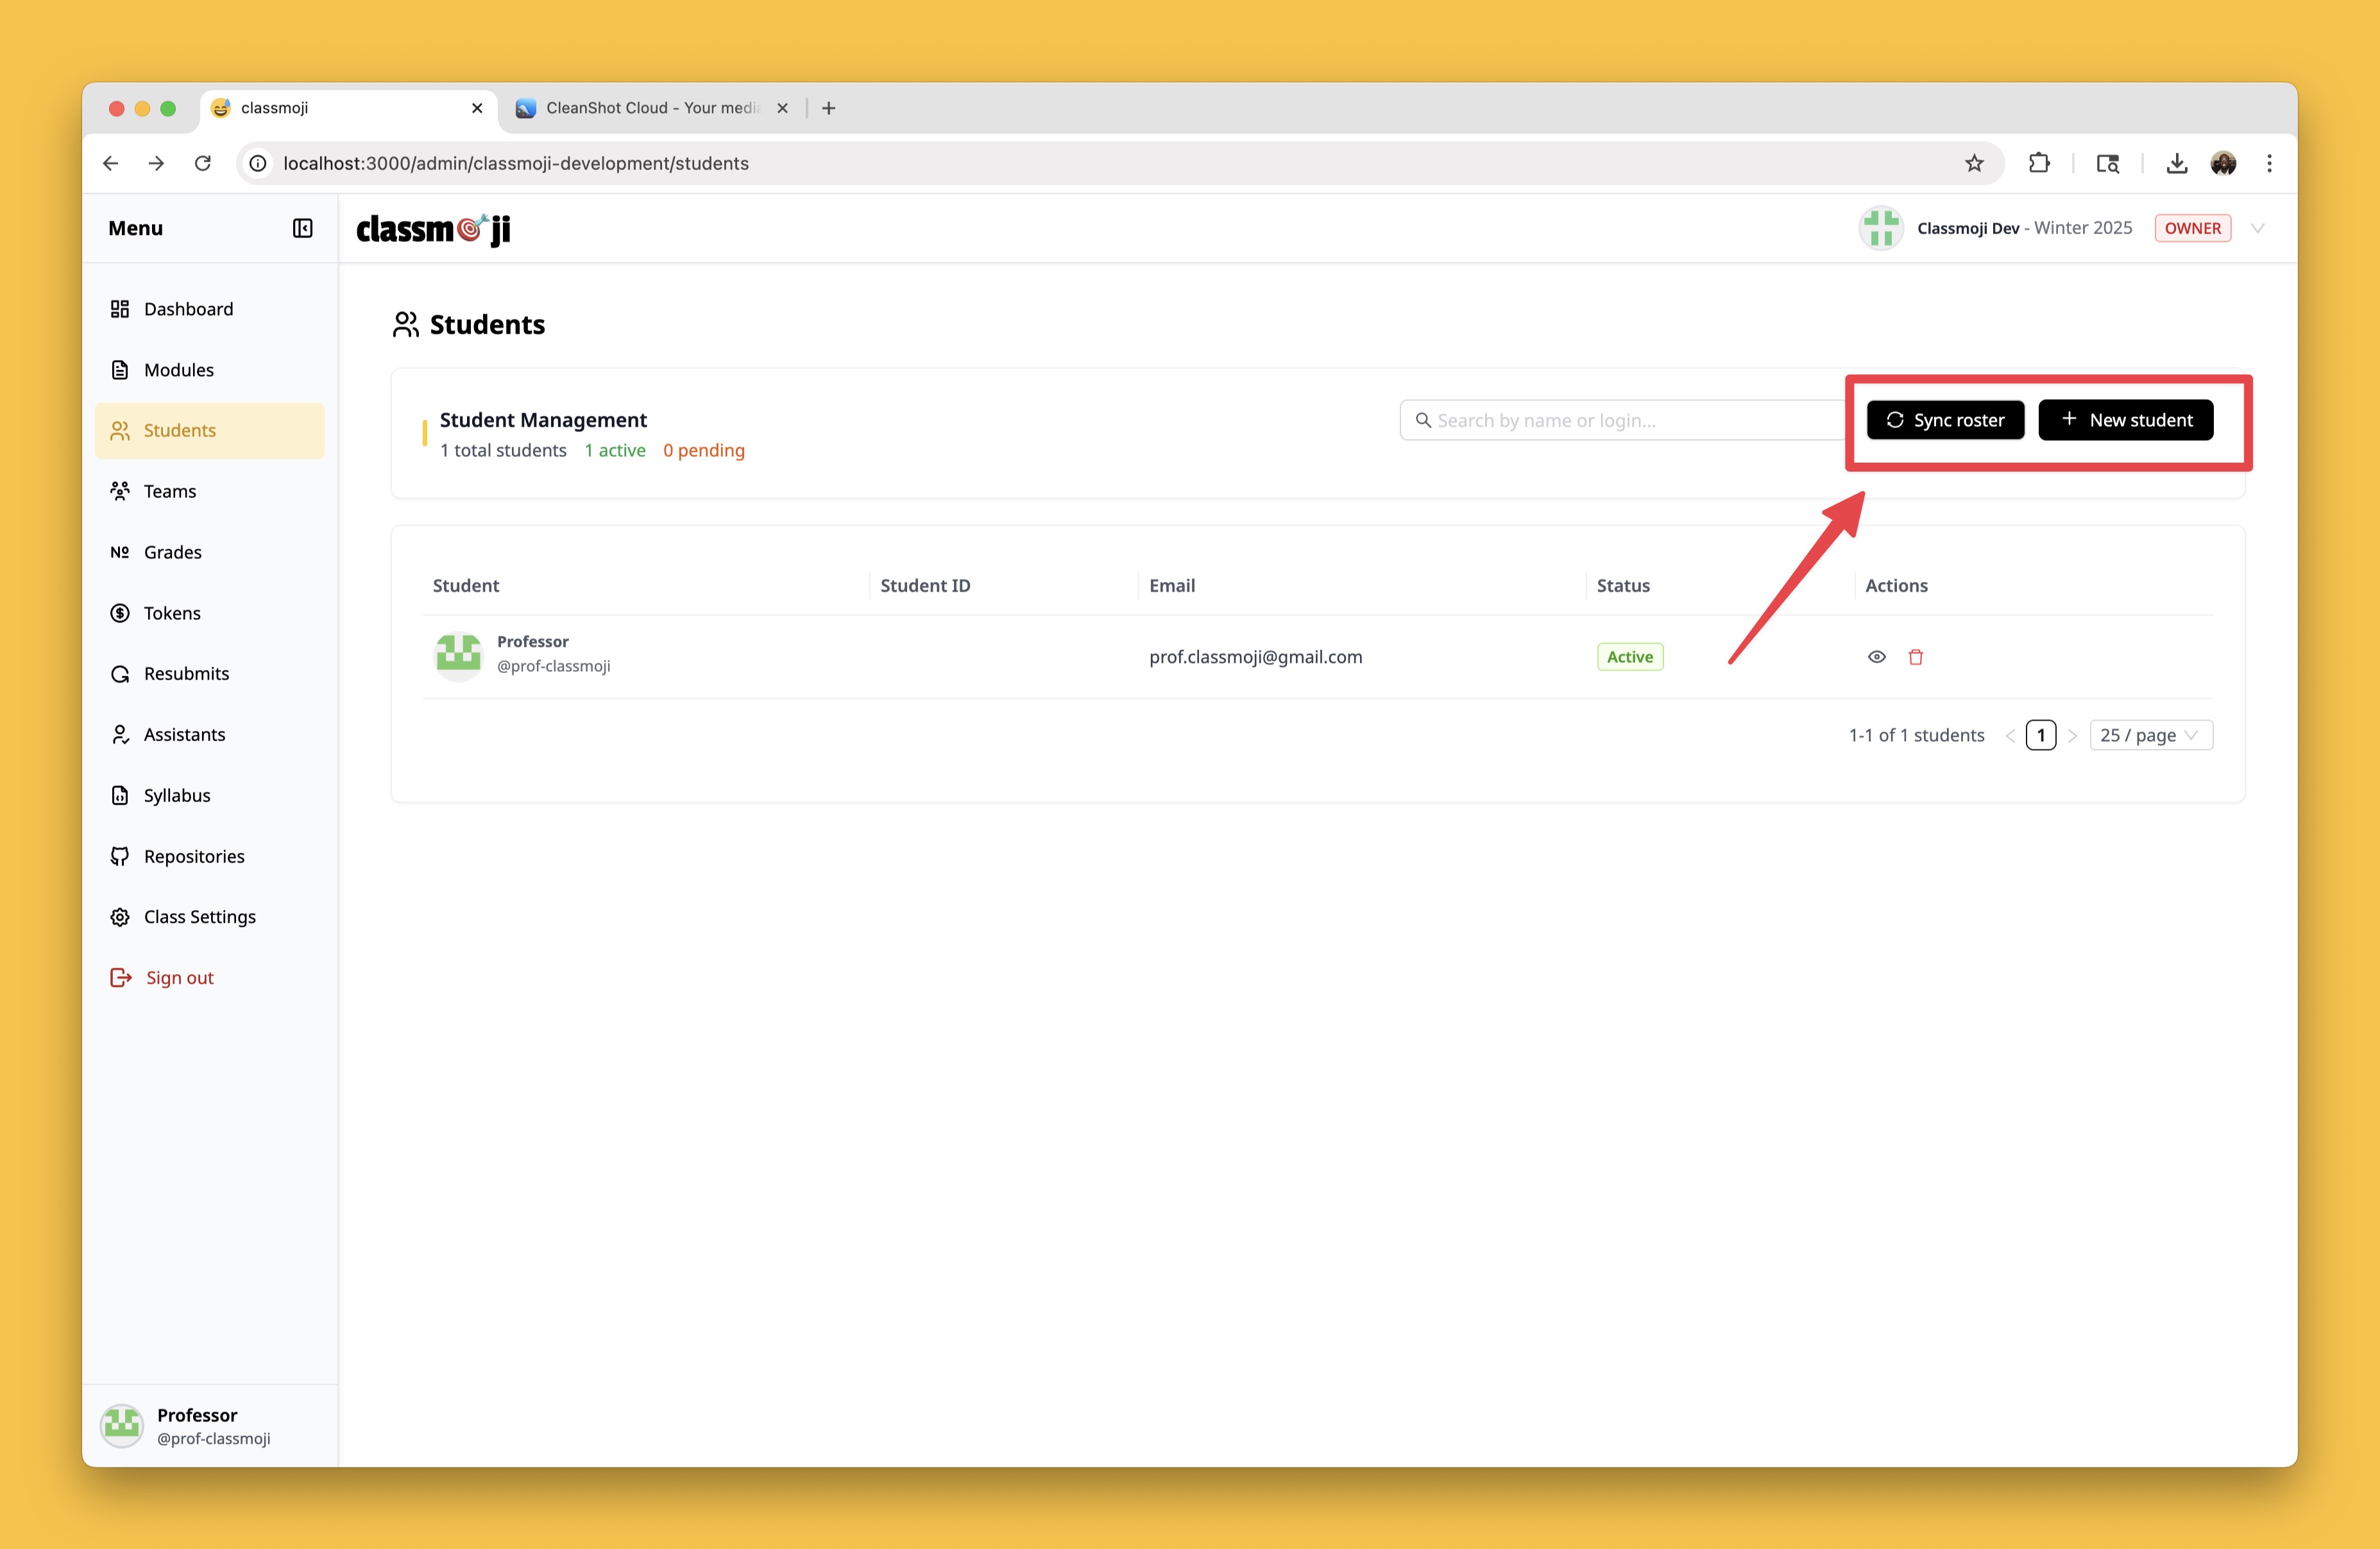Open Class Settings
The image size is (2380, 1549).
[x=209, y=917]
